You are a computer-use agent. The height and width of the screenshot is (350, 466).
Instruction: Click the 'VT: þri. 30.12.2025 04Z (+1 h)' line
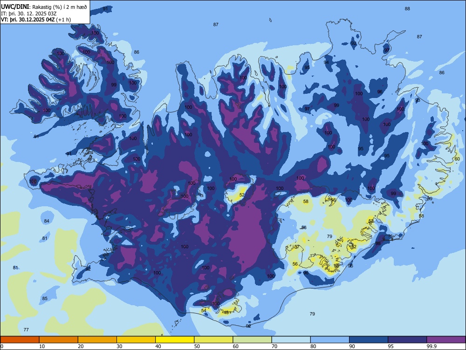tap(36, 20)
